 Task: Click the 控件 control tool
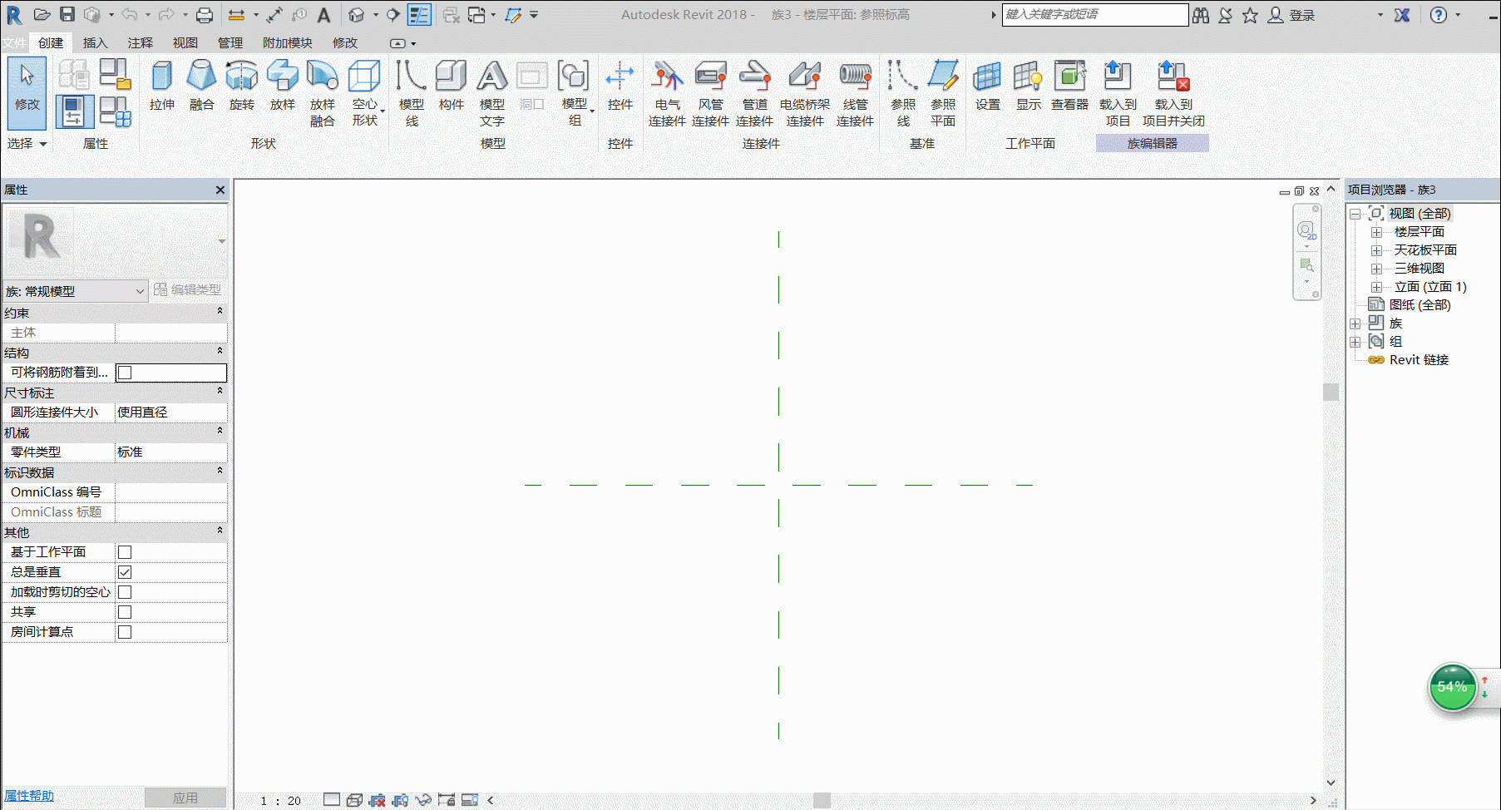pos(620,86)
